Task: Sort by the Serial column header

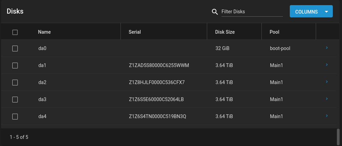Action: (134, 32)
